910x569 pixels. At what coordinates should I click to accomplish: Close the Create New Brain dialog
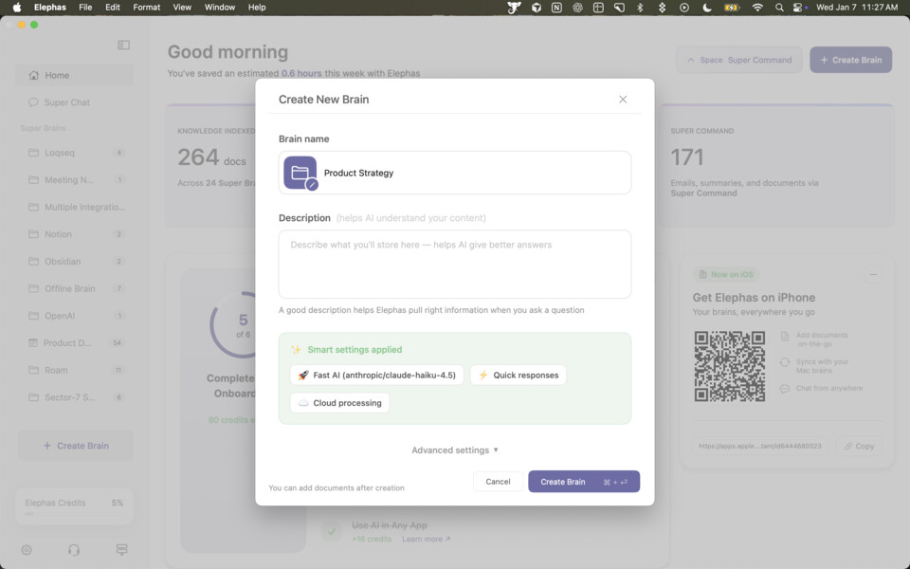click(623, 100)
